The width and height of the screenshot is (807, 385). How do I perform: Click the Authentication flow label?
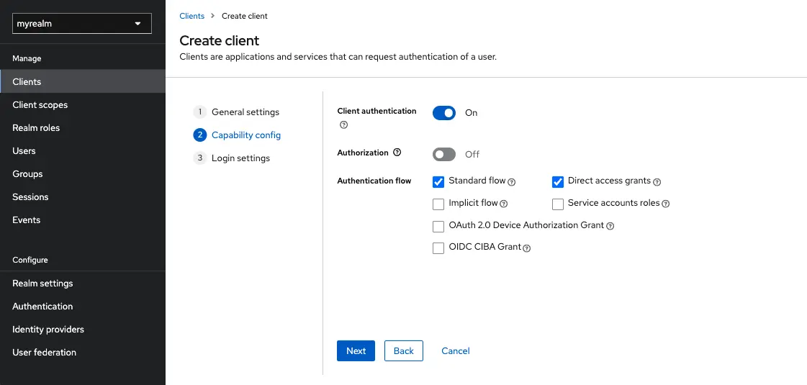coord(374,181)
